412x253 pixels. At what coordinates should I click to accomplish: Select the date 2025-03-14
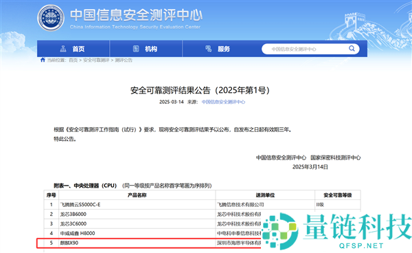pos(171,102)
